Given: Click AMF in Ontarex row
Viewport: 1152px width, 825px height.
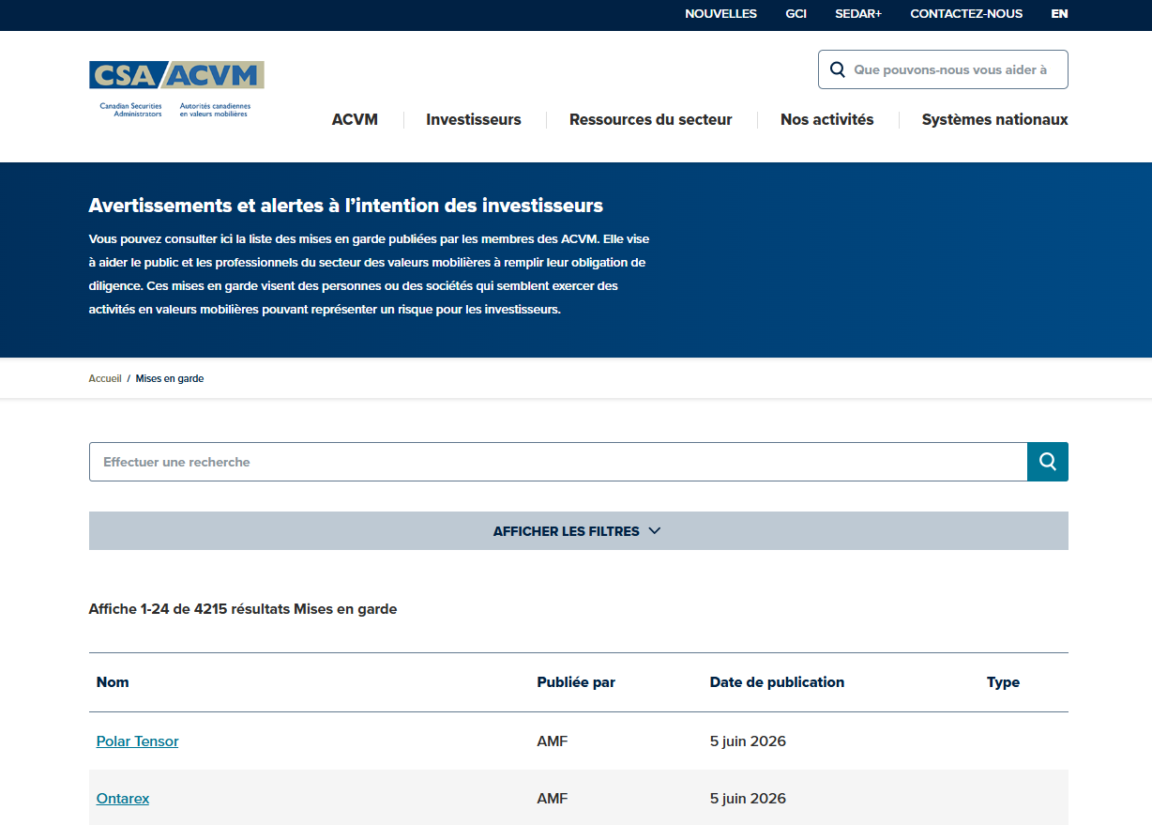Looking at the screenshot, I should click(553, 799).
